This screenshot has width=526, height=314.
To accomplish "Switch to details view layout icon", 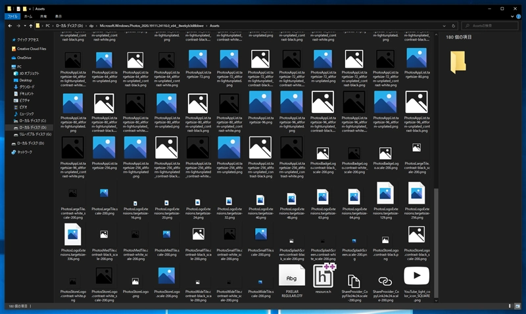I will [x=510, y=306].
